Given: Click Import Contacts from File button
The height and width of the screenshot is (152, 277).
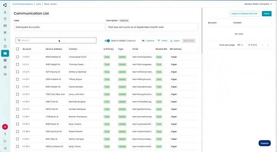Looking at the screenshot, I should pyautogui.click(x=244, y=13).
